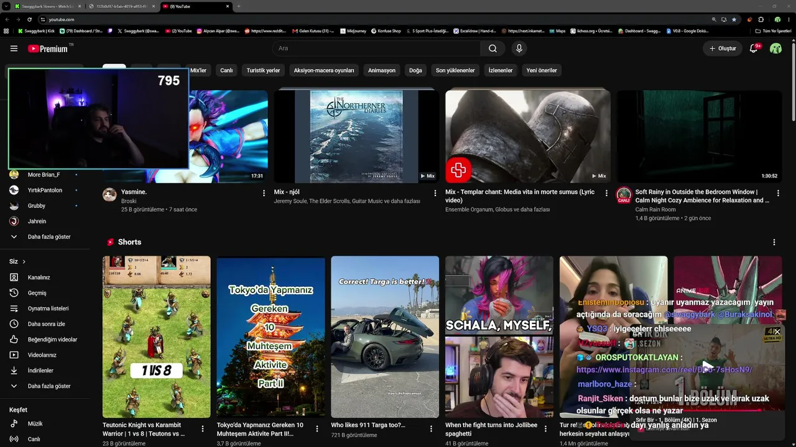Click the page vertical scrollbar
This screenshot has width=796, height=447.
click(793, 81)
